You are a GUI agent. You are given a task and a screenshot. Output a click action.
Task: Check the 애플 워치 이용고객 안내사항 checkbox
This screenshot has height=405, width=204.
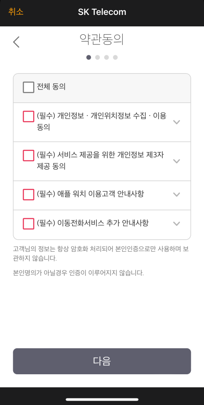pos(28,195)
